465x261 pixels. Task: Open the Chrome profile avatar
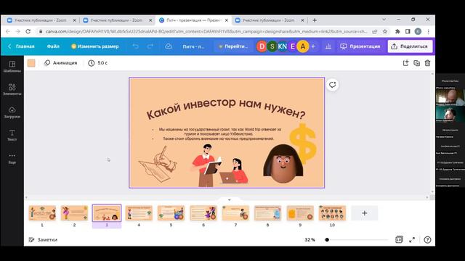pos(418,31)
